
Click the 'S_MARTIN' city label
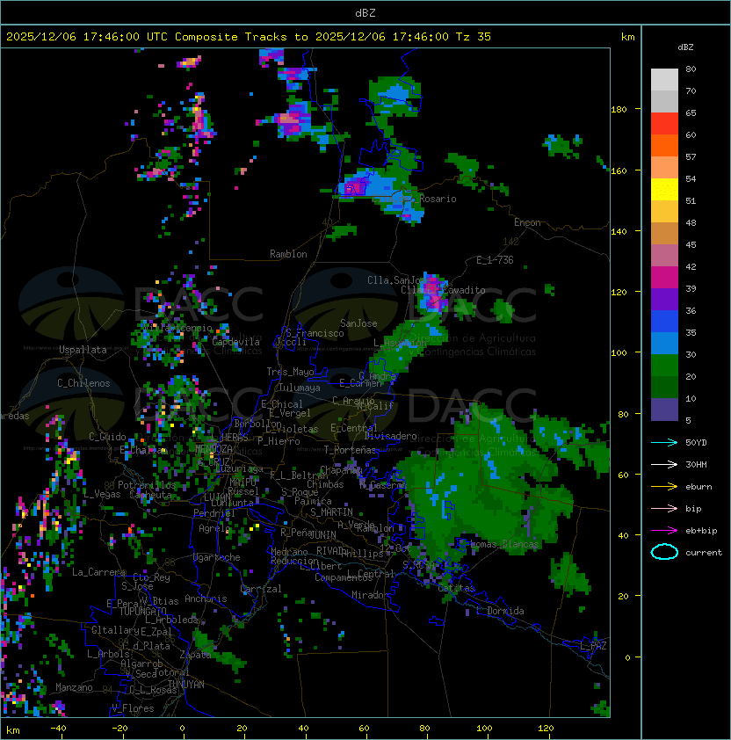coord(331,512)
